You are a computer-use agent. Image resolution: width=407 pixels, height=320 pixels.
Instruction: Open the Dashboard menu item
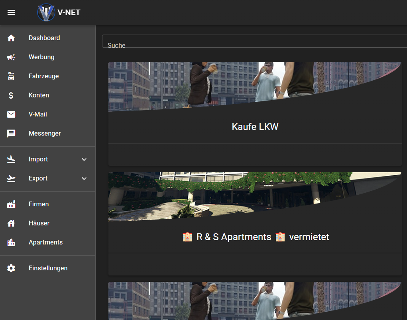pyautogui.click(x=48, y=38)
